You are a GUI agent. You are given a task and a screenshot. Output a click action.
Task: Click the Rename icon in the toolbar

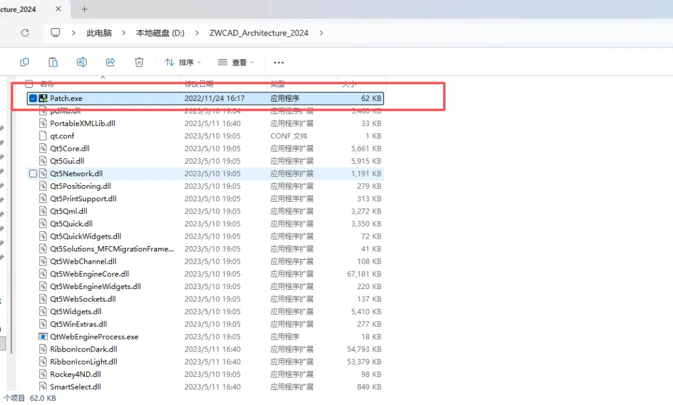[x=82, y=62]
